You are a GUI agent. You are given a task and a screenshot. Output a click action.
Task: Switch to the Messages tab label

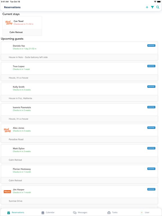tap(82, 212)
